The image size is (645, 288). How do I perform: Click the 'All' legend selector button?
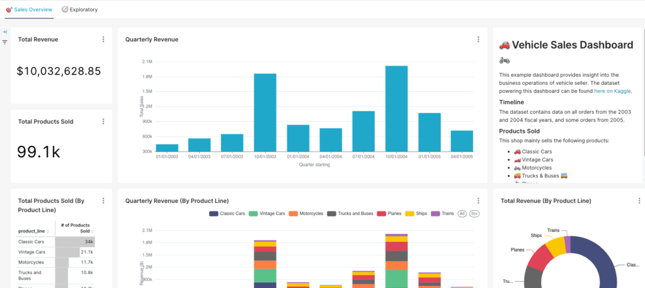[x=462, y=214]
